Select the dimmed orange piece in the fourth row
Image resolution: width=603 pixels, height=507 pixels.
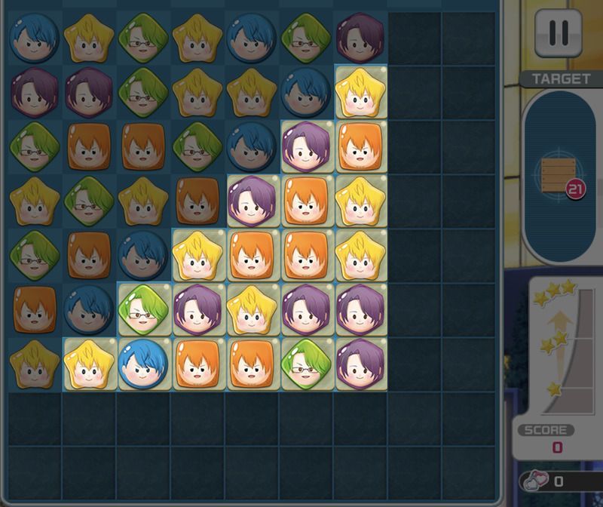point(197,201)
